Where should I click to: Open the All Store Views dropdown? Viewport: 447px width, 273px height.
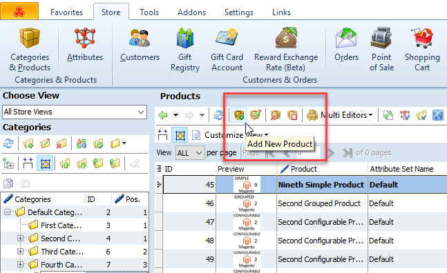point(75,112)
